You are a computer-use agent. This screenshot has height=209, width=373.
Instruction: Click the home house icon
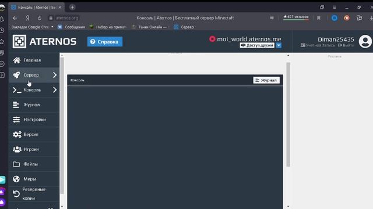click(x=17, y=60)
